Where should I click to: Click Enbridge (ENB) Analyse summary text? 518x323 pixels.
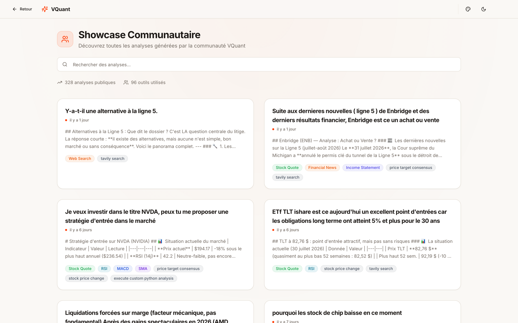[359, 148]
